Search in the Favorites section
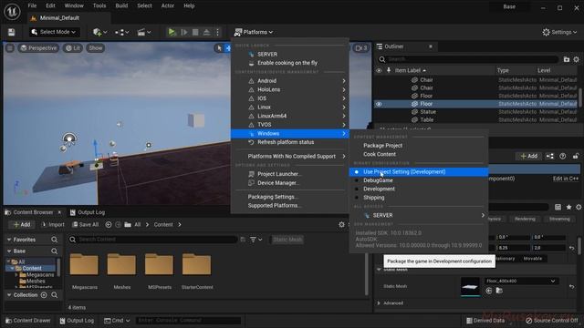The image size is (584, 328). point(55,240)
